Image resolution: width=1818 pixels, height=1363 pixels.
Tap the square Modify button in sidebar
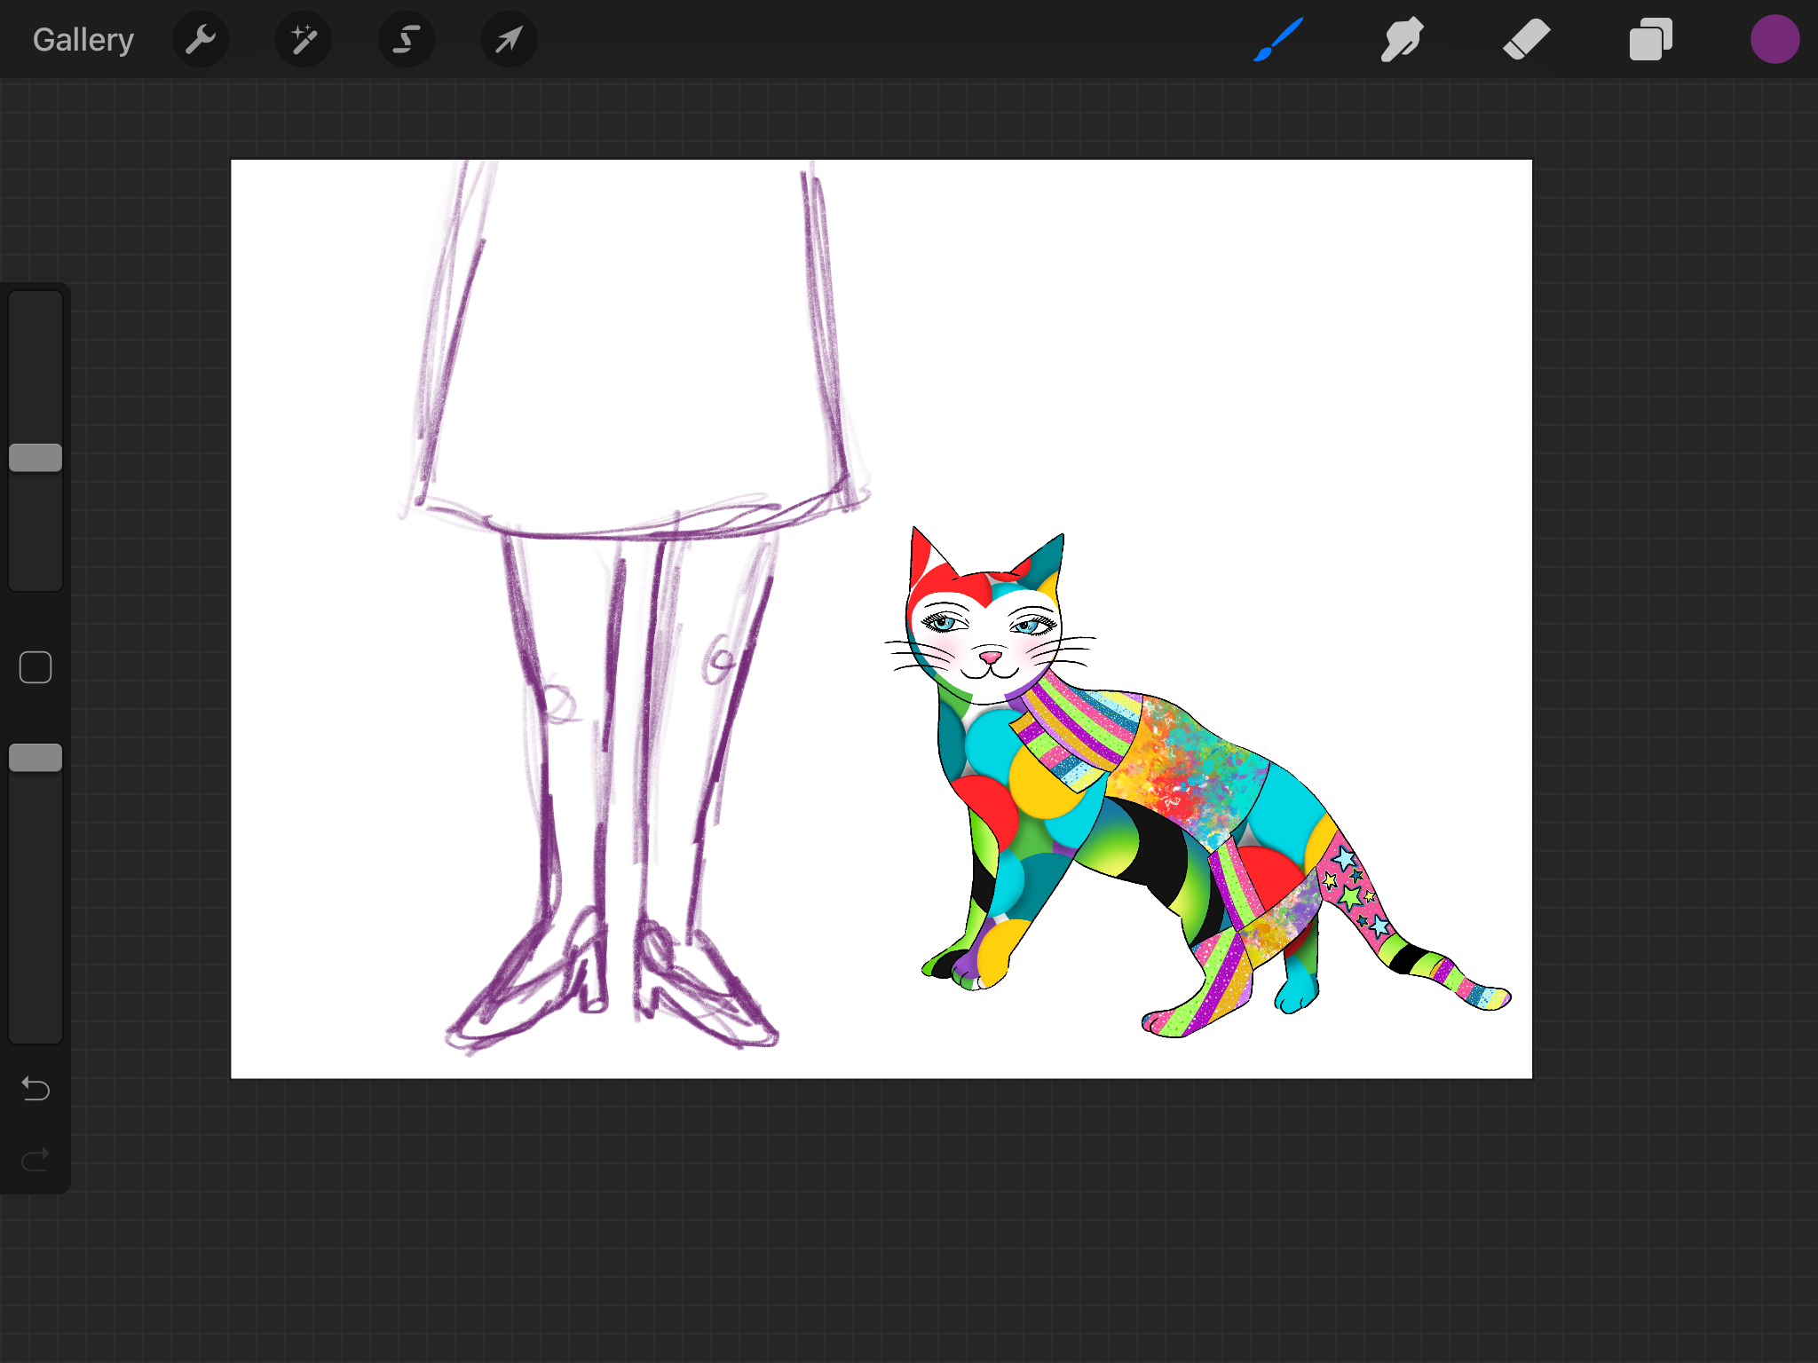click(36, 667)
